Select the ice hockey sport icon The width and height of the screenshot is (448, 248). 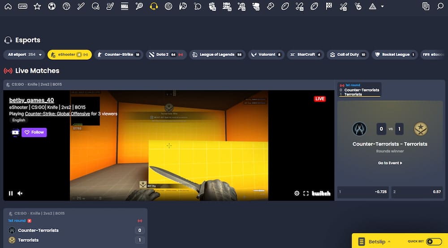click(x=110, y=6)
